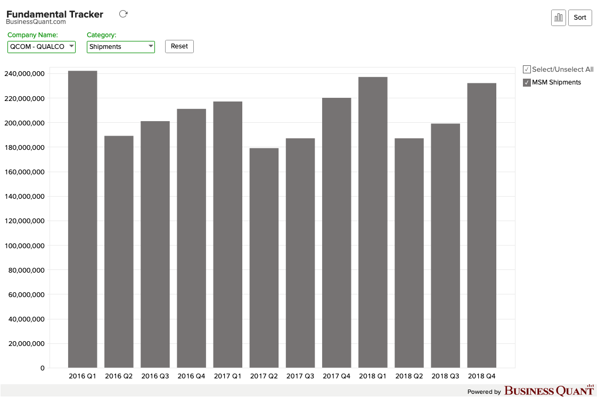Click the Sort button
The width and height of the screenshot is (598, 397).
580,18
